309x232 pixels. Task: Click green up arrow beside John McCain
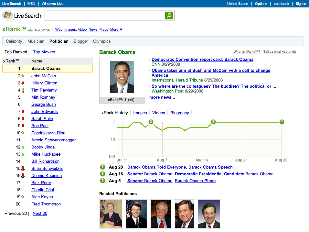[23, 76]
